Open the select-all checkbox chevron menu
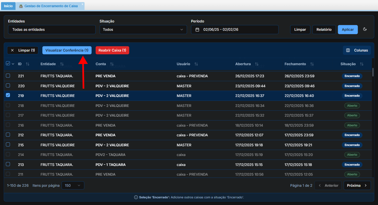Image resolution: width=378 pixels, height=205 pixels. click(13, 64)
